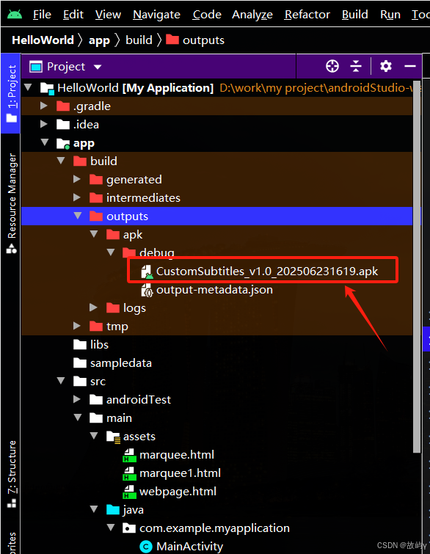This screenshot has width=430, height=554.
Task: Collapse the HelloWorld root node
Action: click(x=29, y=87)
